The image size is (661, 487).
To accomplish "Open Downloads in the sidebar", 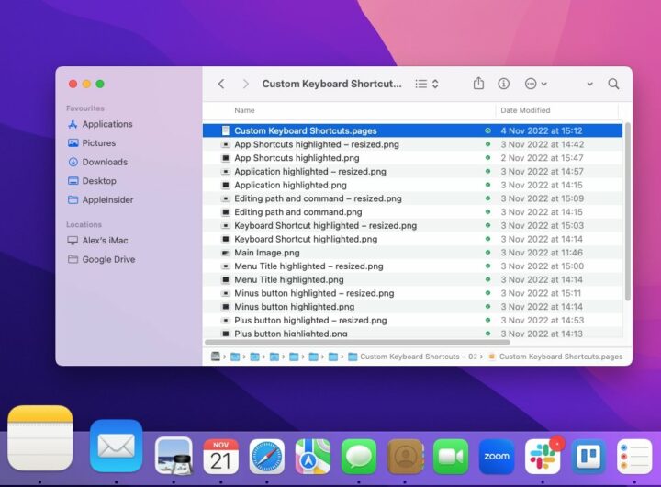I will click(105, 162).
